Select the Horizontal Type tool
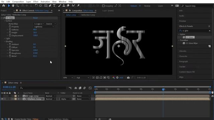This screenshot has height=120, width=214. pyautogui.click(x=54, y=6)
